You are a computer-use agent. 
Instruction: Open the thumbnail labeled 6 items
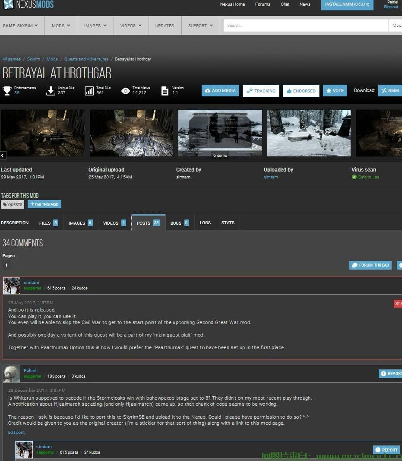coord(220,133)
